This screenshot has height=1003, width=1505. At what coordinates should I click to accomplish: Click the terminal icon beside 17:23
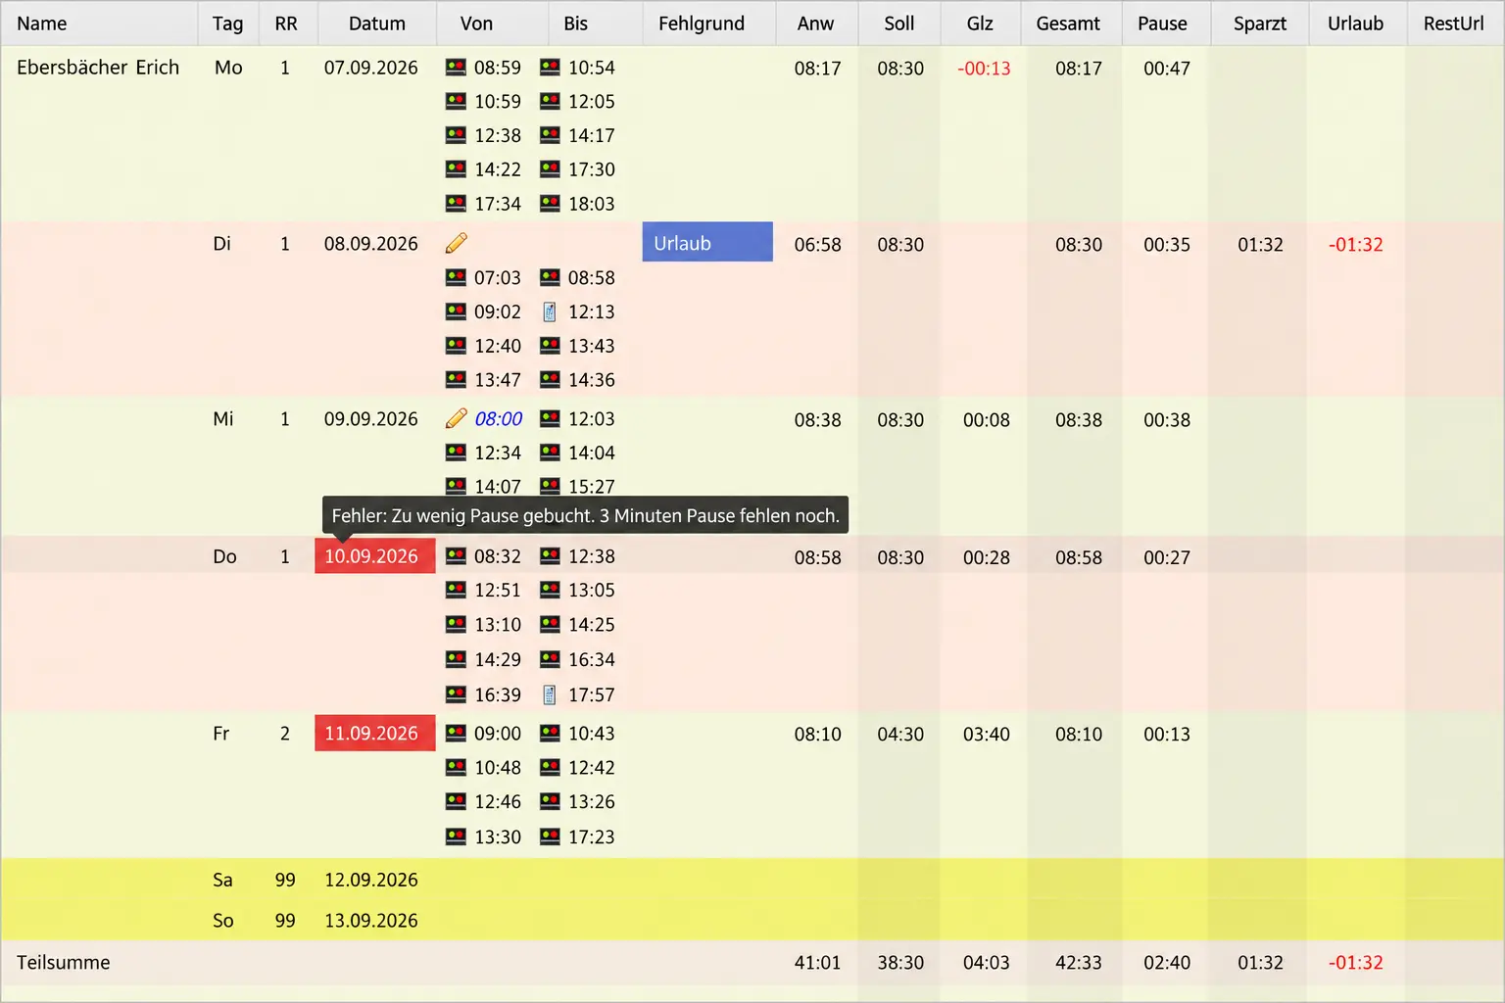pyautogui.click(x=550, y=836)
